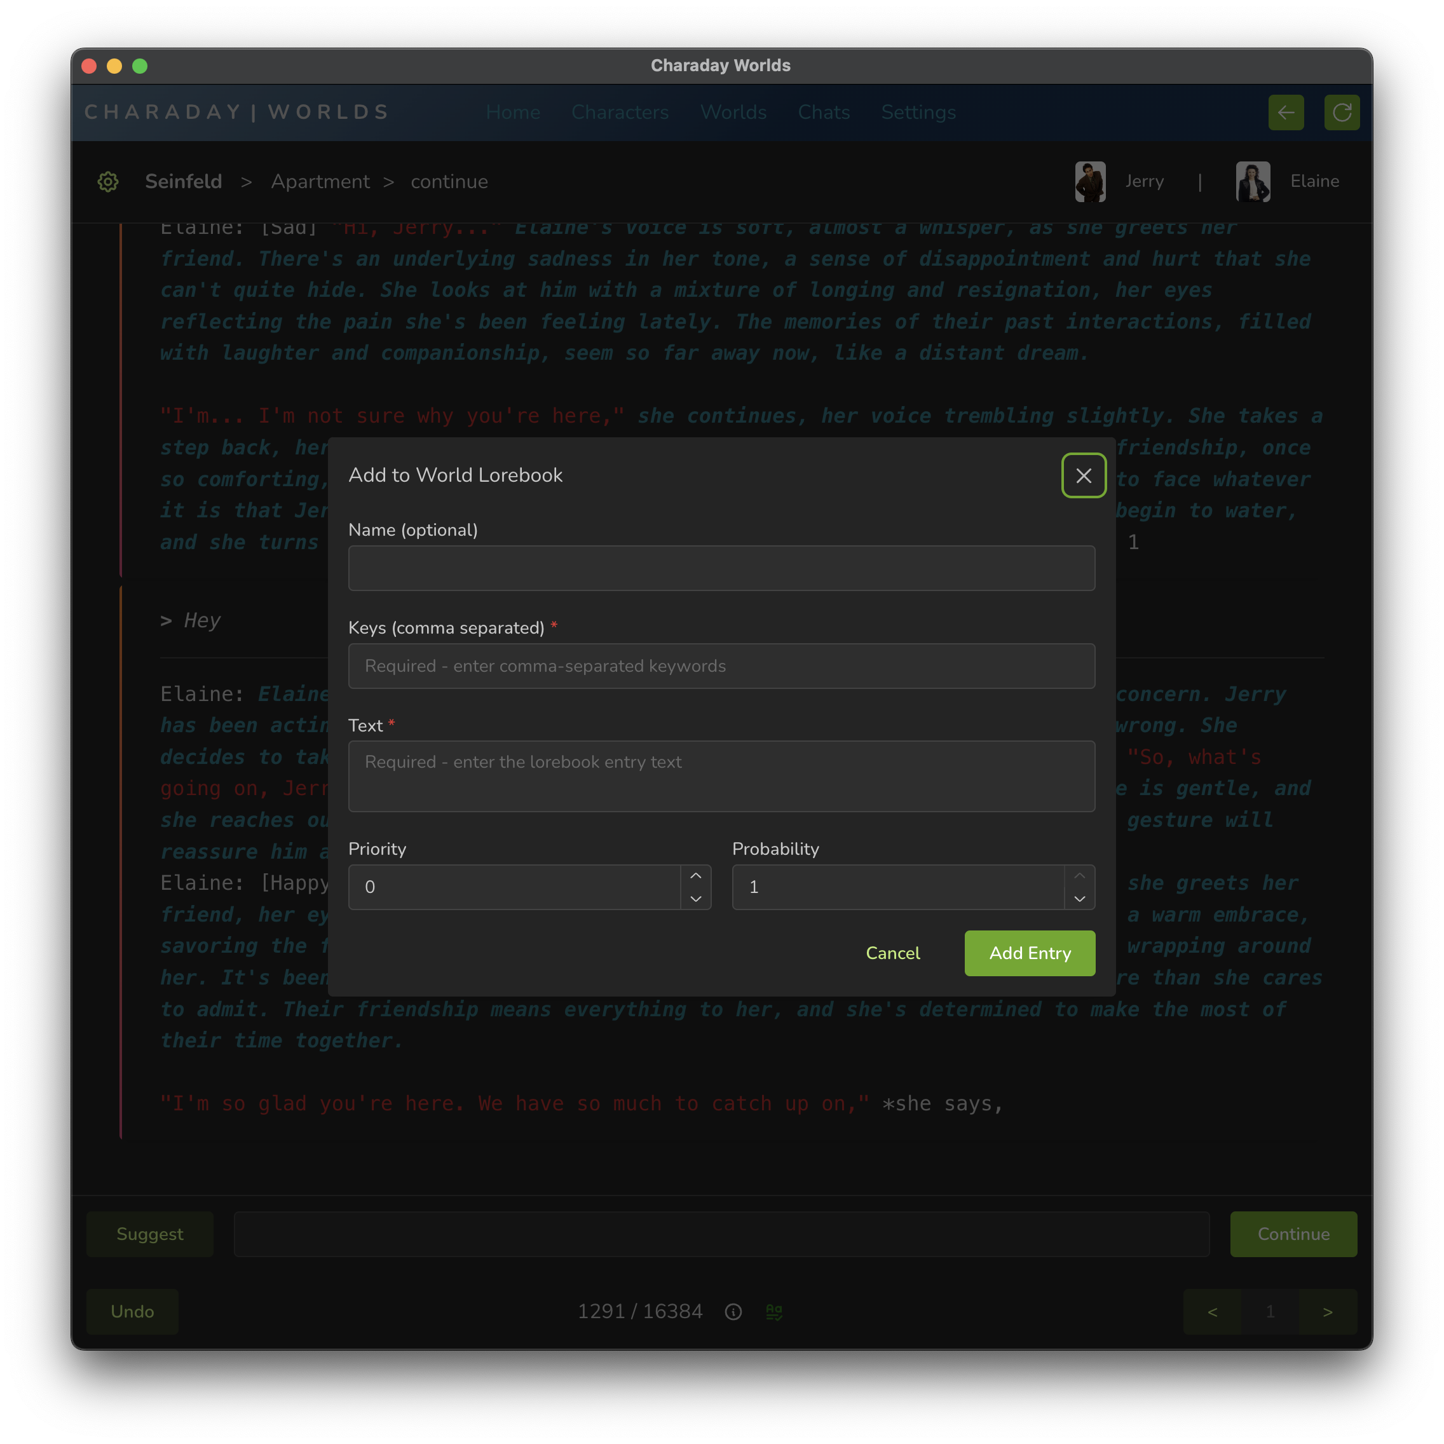Click Elaine's avatar thumbnail

[x=1252, y=182]
